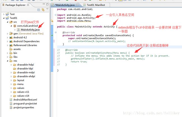Click the warning marker beside import android.view.Menu
This screenshot has height=117, width=182.
(52, 21)
